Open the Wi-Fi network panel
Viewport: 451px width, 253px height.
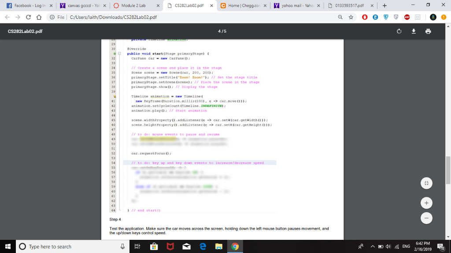397,246
